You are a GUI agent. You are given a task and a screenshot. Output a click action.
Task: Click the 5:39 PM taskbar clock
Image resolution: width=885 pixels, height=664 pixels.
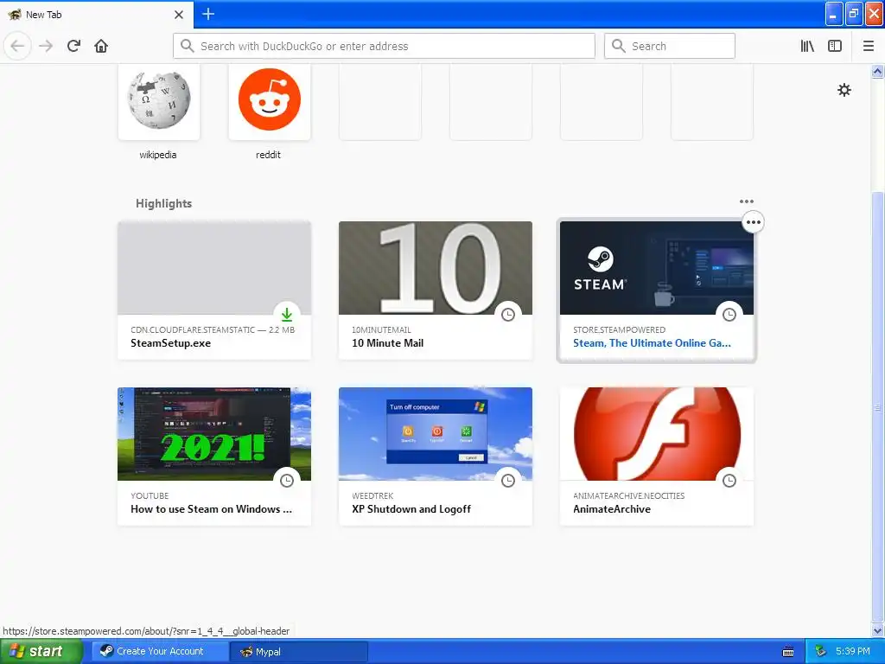[x=853, y=652]
